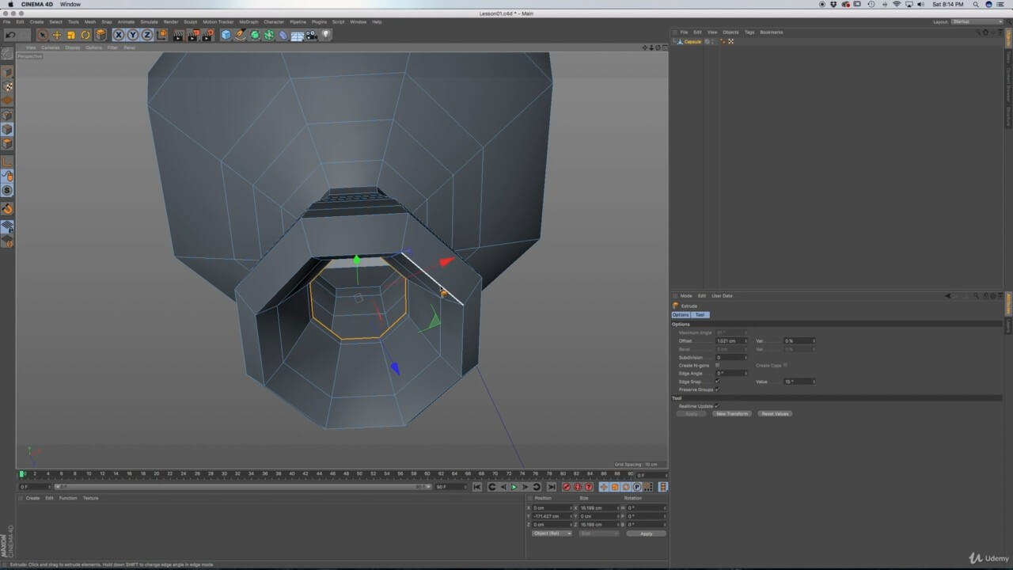
Task: Toggle Realtime Update checkbox
Action: click(717, 406)
